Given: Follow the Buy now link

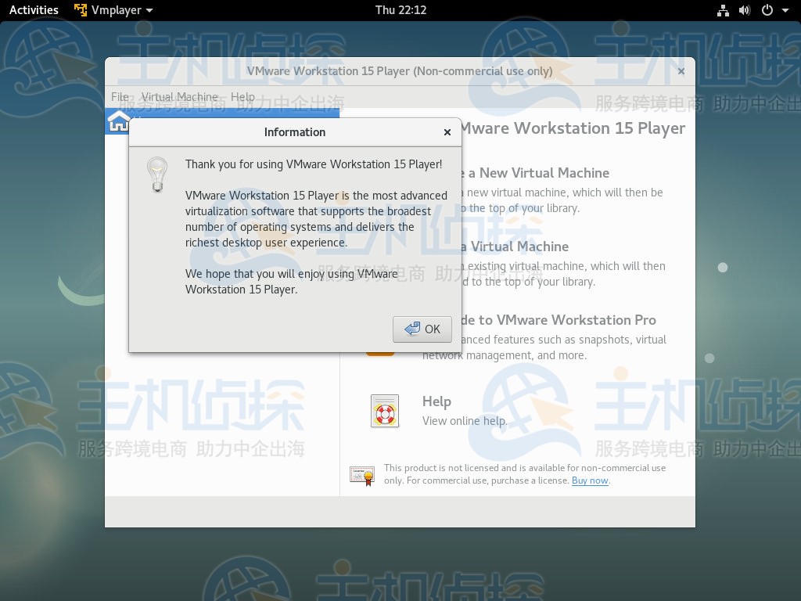Looking at the screenshot, I should tap(590, 480).
